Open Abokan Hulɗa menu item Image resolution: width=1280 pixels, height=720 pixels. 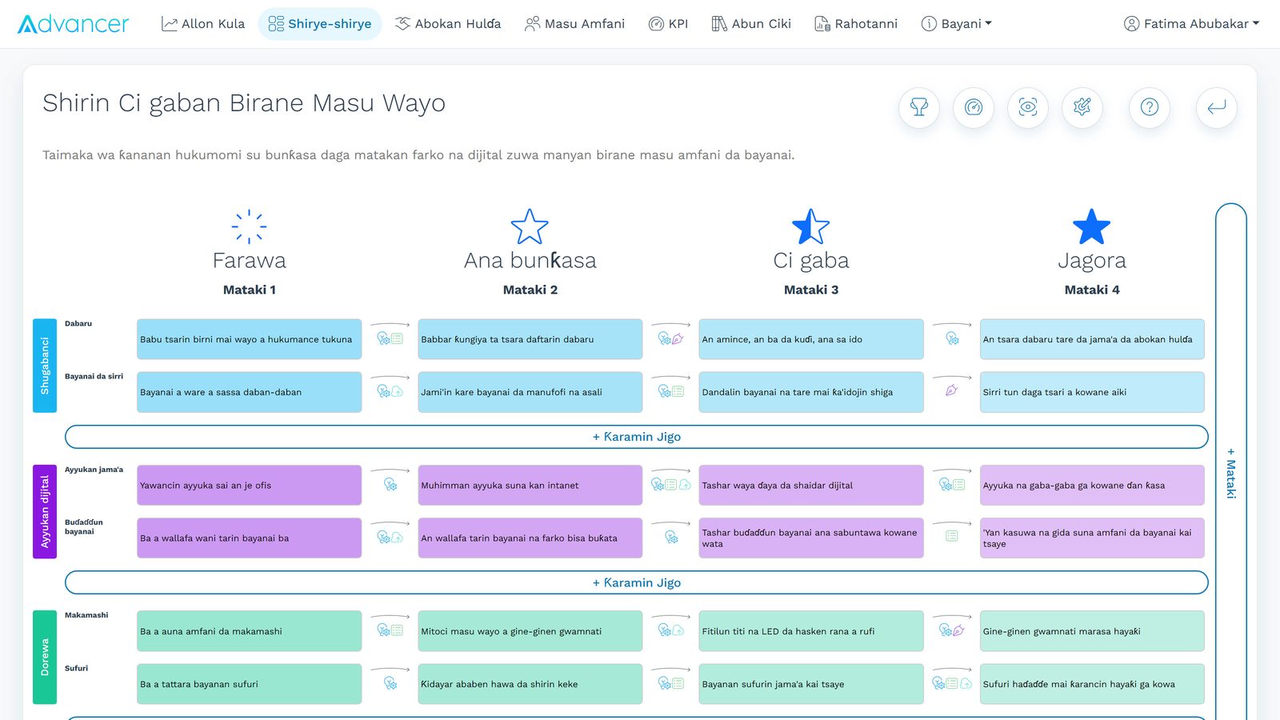tap(448, 24)
